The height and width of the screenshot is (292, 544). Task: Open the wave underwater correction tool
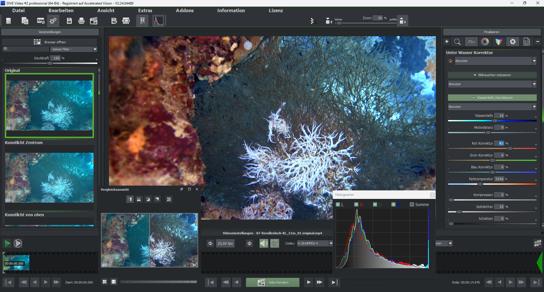coord(471,42)
